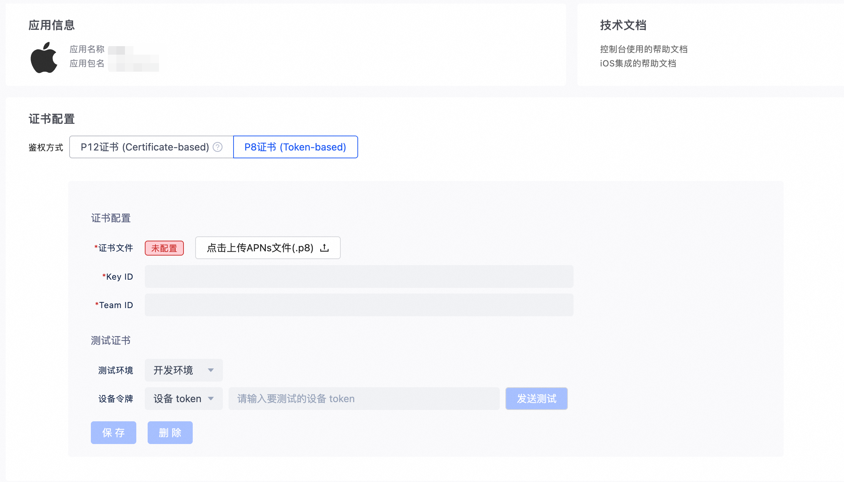Click the 测试环境 dropdown arrow
The height and width of the screenshot is (482, 844).
211,370
